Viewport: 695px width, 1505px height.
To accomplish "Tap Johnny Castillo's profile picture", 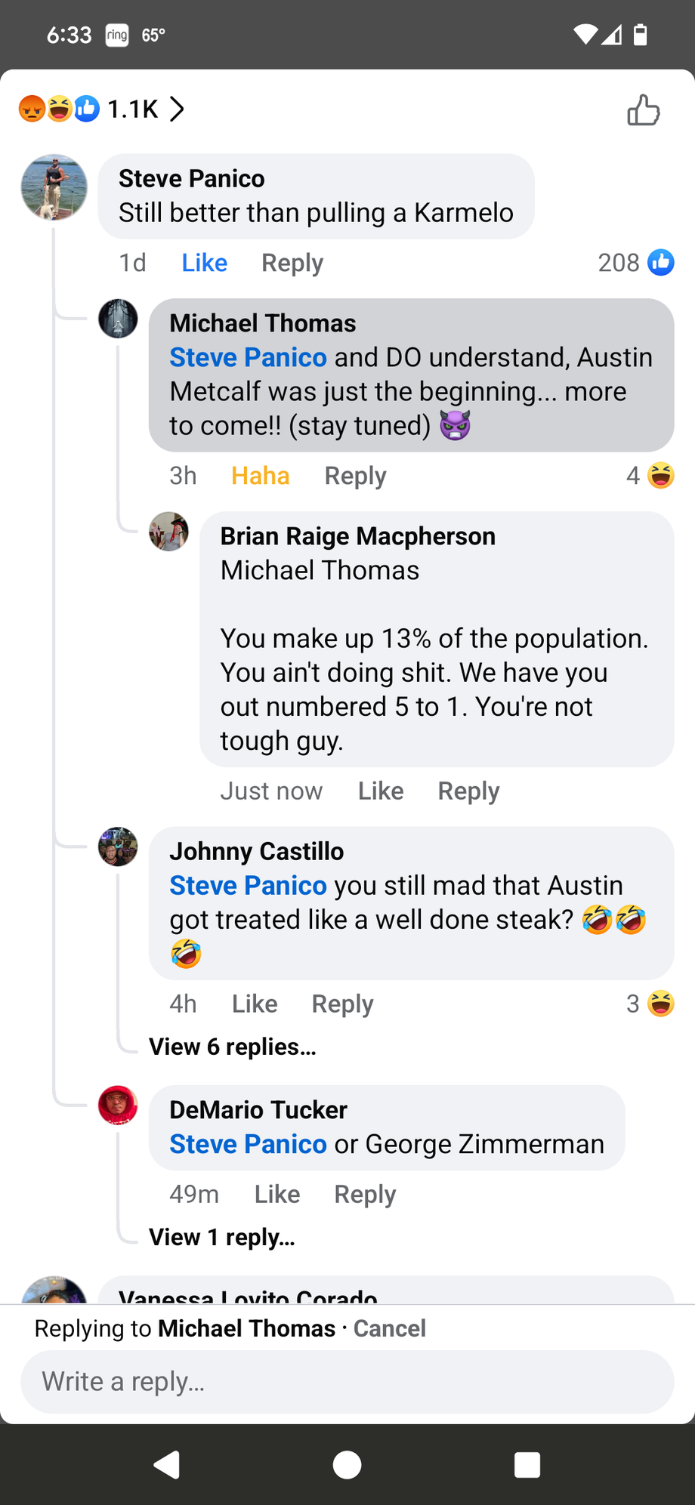I will tap(118, 847).
